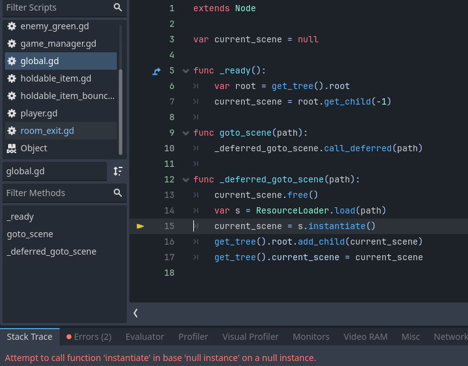The image size is (468, 366).
Task: Open the Misc debugger tab
Action: tap(410, 337)
